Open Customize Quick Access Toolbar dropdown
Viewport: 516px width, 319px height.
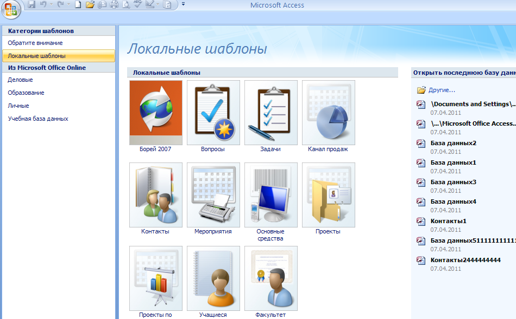tap(183, 4)
